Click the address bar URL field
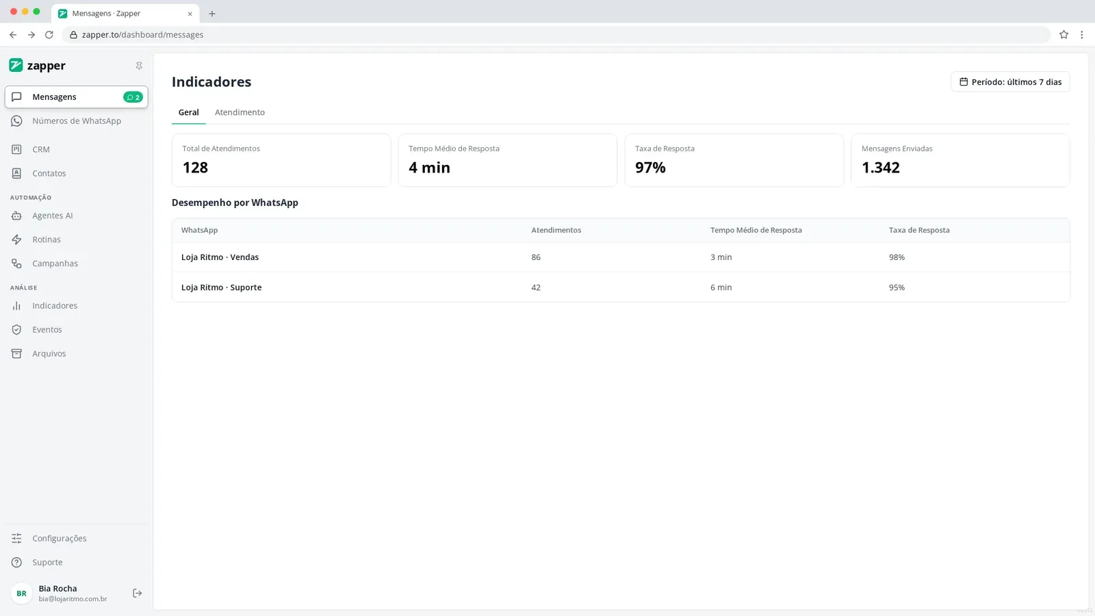This screenshot has height=616, width=1095. tap(556, 35)
